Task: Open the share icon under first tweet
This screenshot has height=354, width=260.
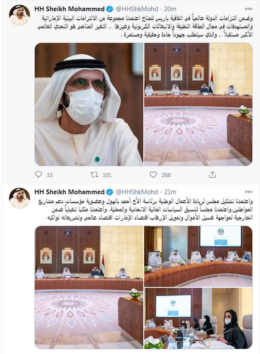Action: click(x=212, y=174)
